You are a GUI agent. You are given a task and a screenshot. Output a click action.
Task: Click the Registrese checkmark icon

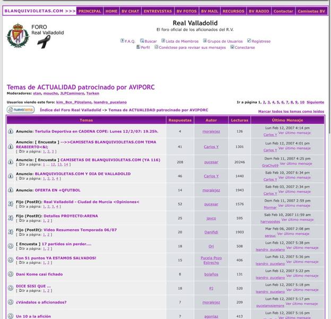point(249,40)
